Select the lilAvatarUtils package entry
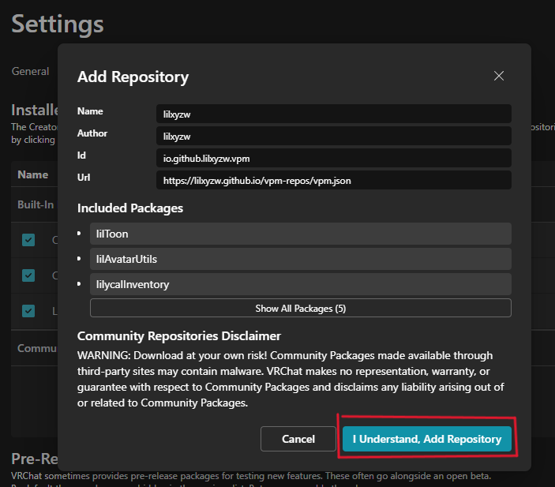The width and height of the screenshot is (555, 487). point(301,259)
